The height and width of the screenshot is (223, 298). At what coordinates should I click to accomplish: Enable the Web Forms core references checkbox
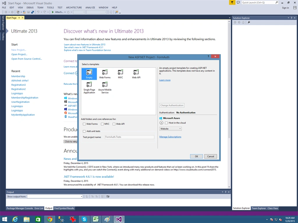point(84,124)
